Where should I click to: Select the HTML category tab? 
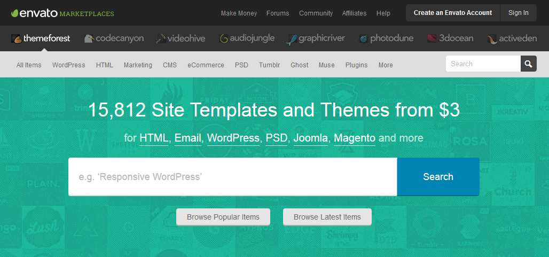[104, 65]
